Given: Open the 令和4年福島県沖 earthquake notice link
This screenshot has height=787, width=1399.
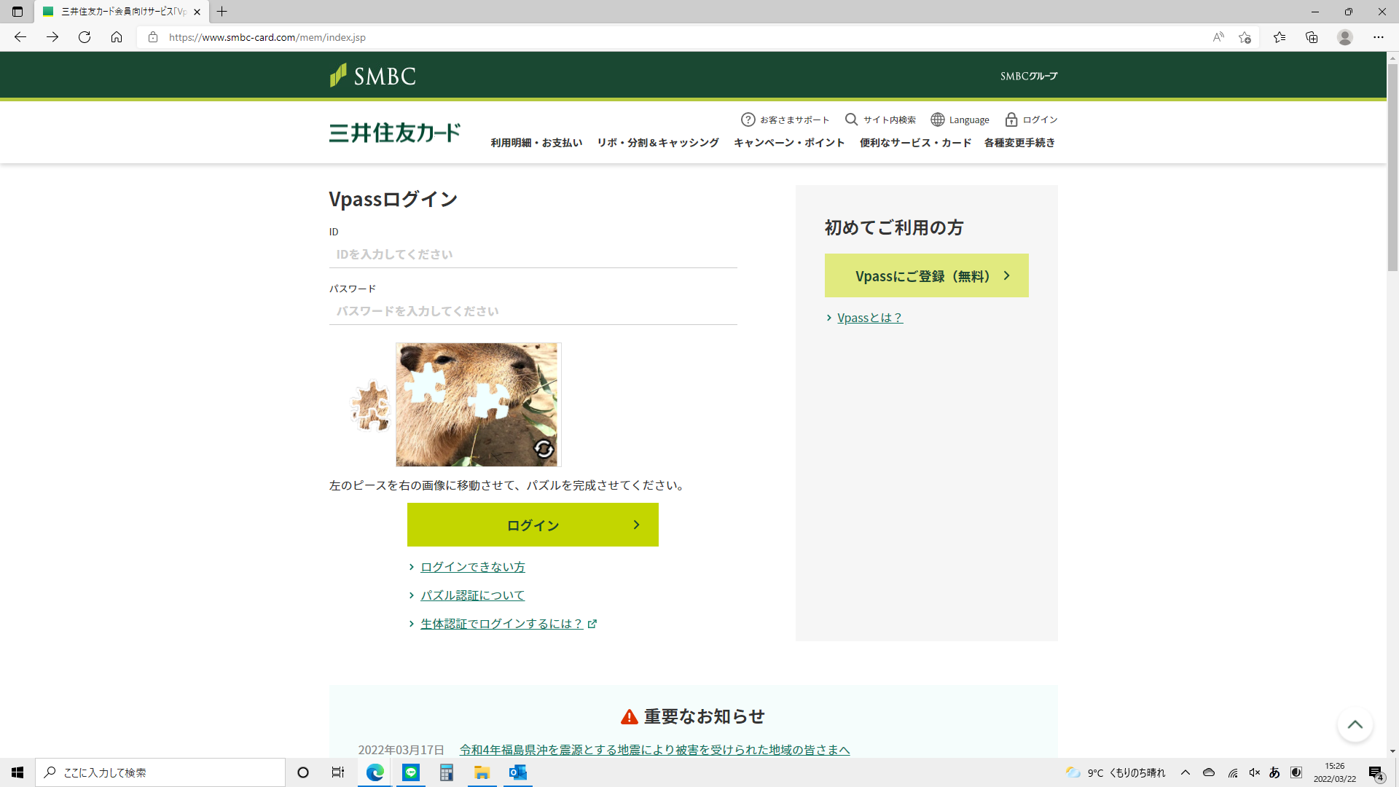Looking at the screenshot, I should coord(654,749).
